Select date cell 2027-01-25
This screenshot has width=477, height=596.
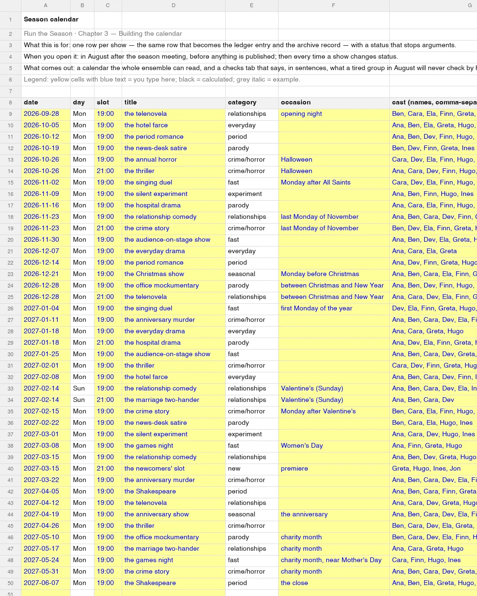pyautogui.click(x=46, y=354)
